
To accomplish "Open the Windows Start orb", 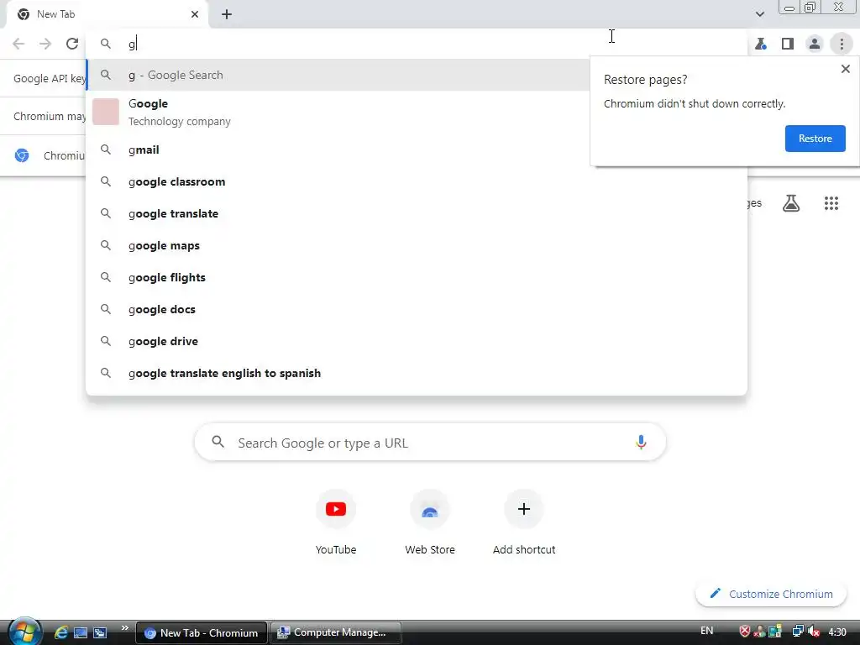I will (24, 632).
